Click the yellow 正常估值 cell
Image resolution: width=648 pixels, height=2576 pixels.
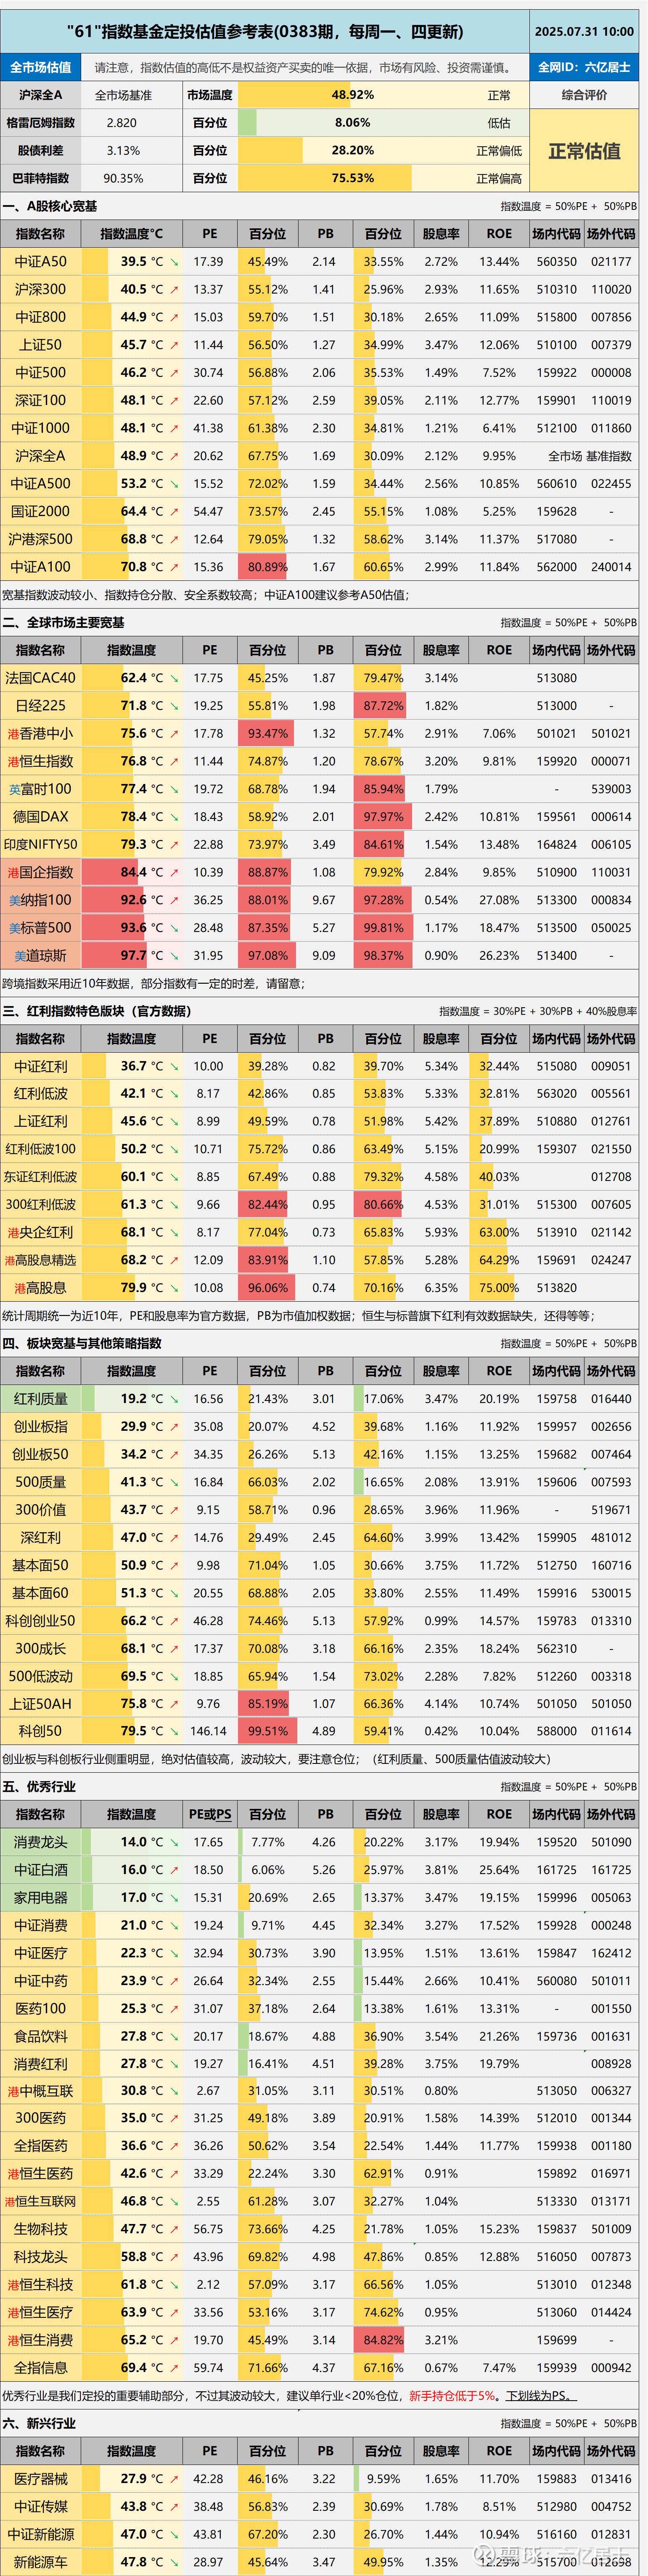point(584,151)
